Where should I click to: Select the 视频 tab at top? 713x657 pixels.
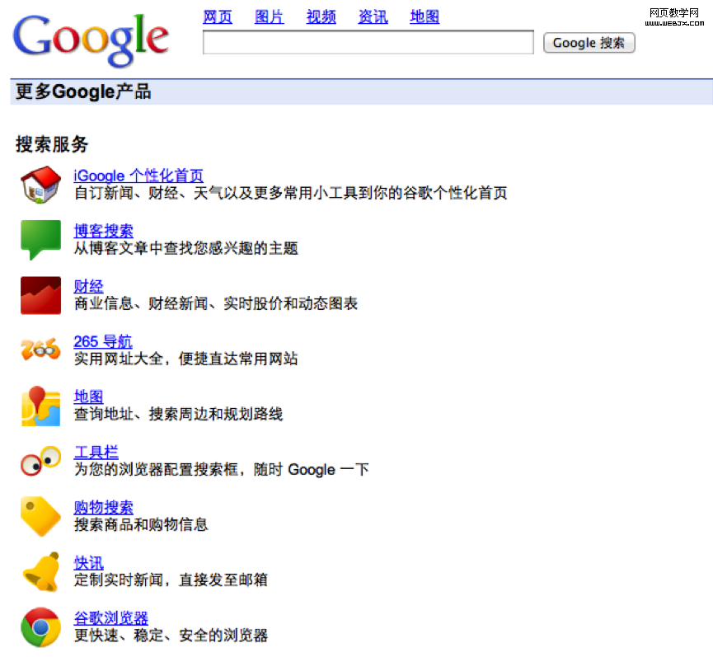(x=321, y=16)
